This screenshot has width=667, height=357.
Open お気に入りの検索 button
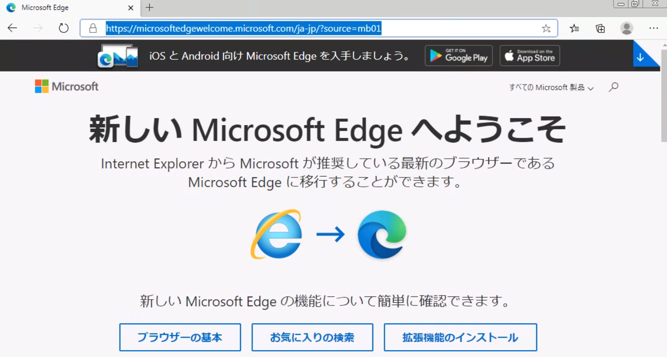(x=312, y=337)
